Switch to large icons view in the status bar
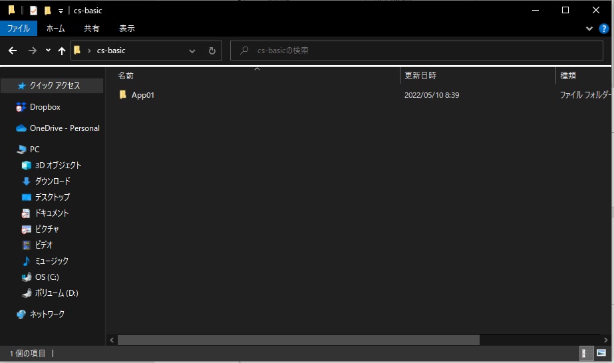The height and width of the screenshot is (363, 614). tap(601, 353)
